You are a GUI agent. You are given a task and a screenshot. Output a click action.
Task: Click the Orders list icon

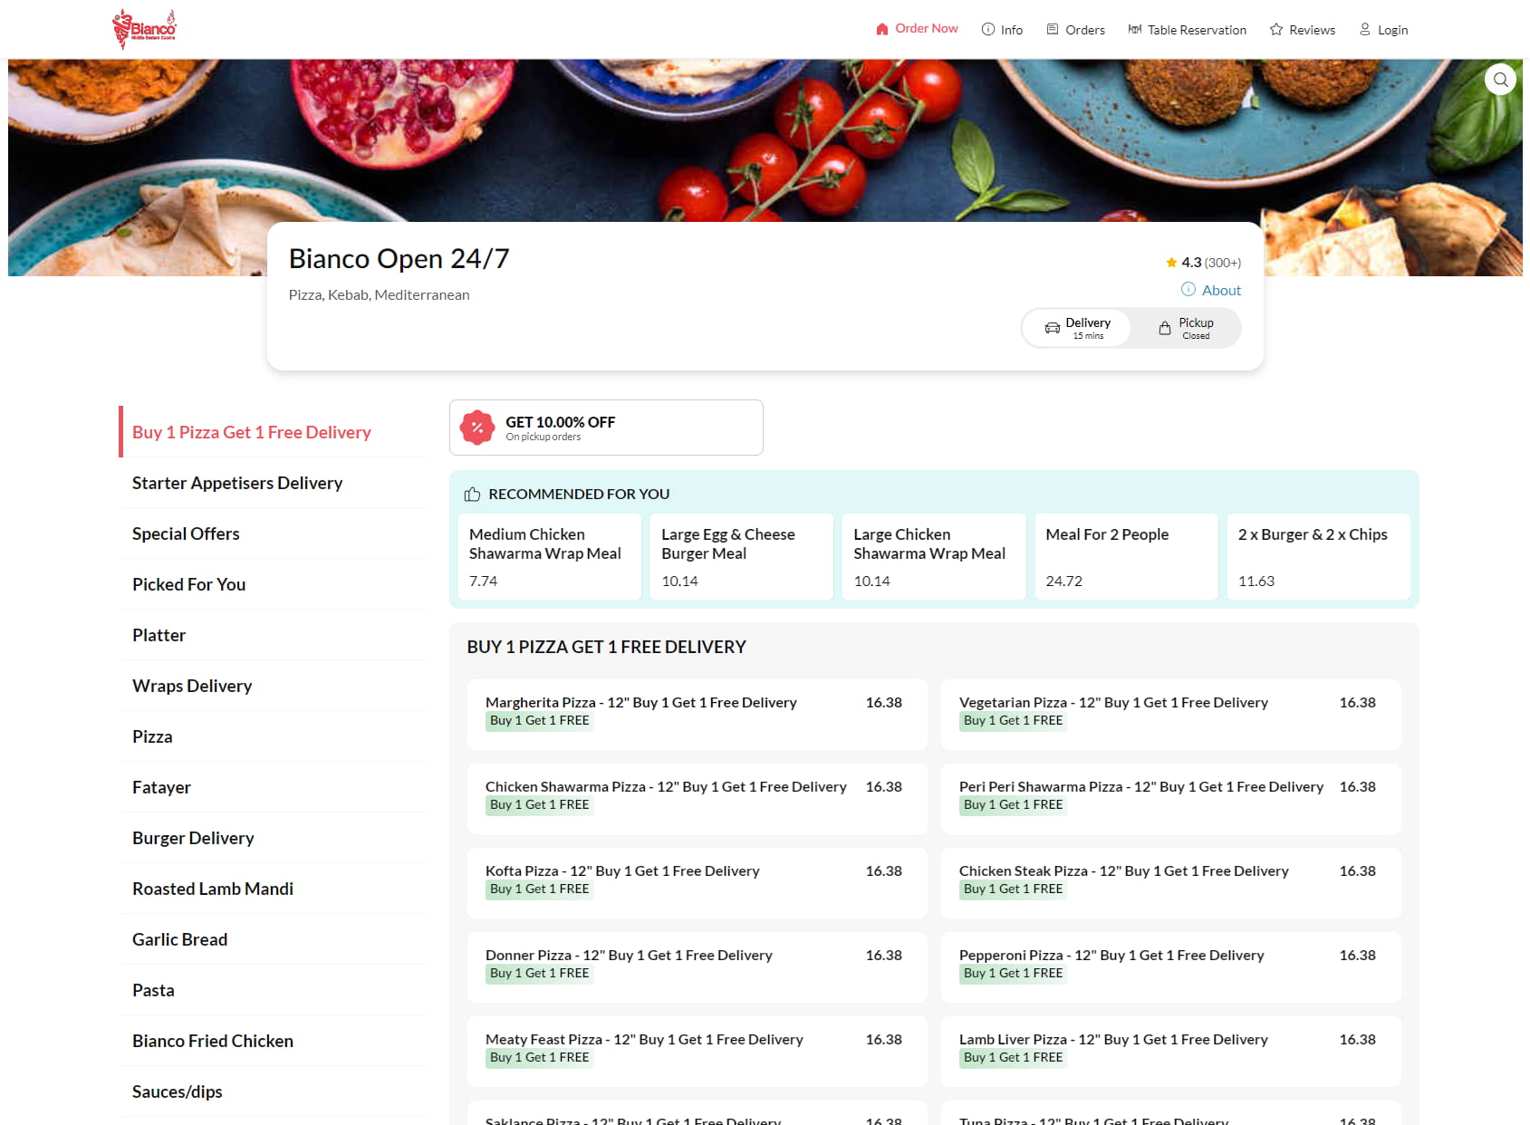1053,29
